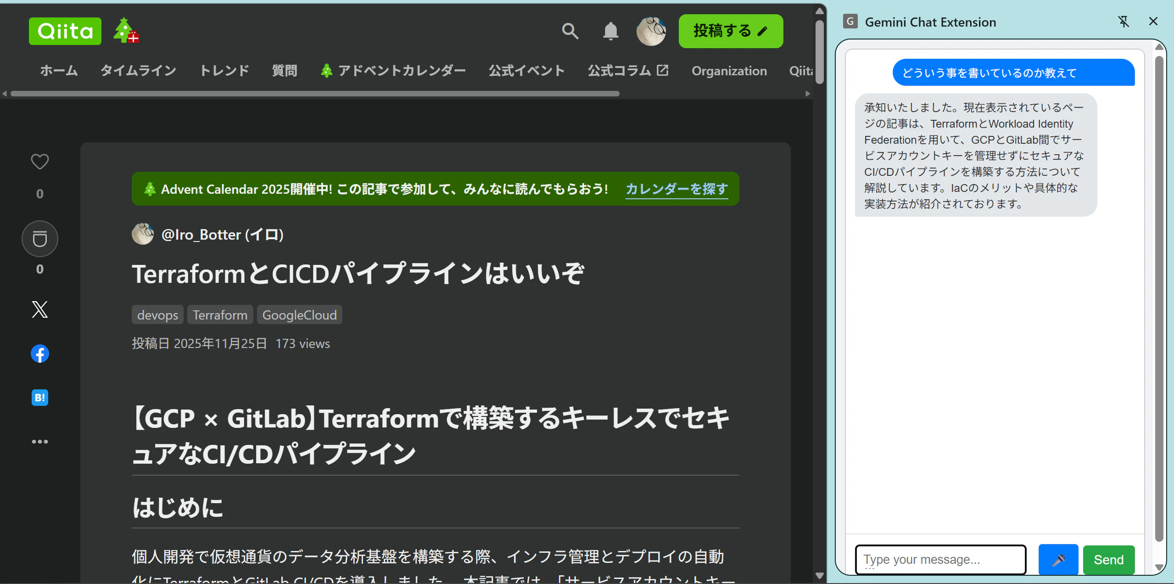Click the like count below the heart
The width and height of the screenshot is (1174, 584).
click(x=40, y=194)
